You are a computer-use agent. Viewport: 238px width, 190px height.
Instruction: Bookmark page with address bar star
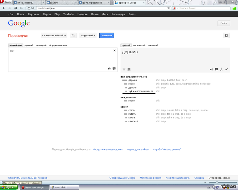tap(169, 8)
